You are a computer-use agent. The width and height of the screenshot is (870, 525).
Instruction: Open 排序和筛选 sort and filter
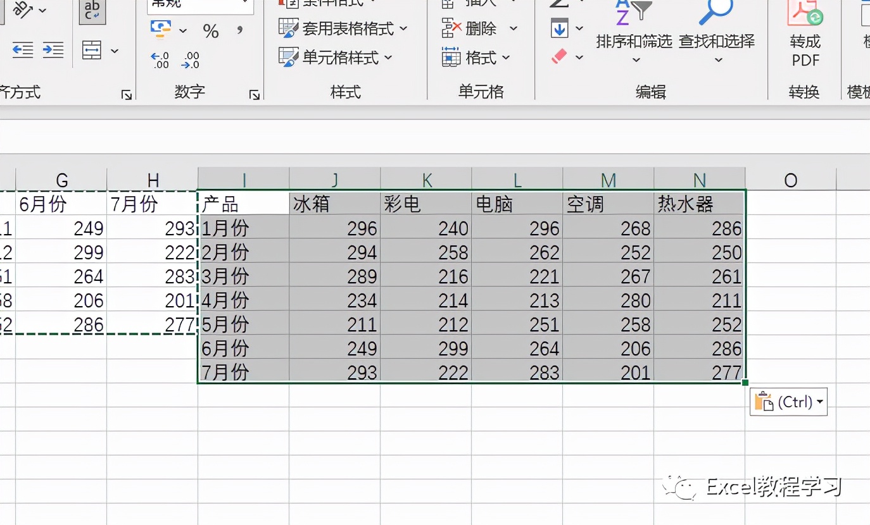point(634,32)
